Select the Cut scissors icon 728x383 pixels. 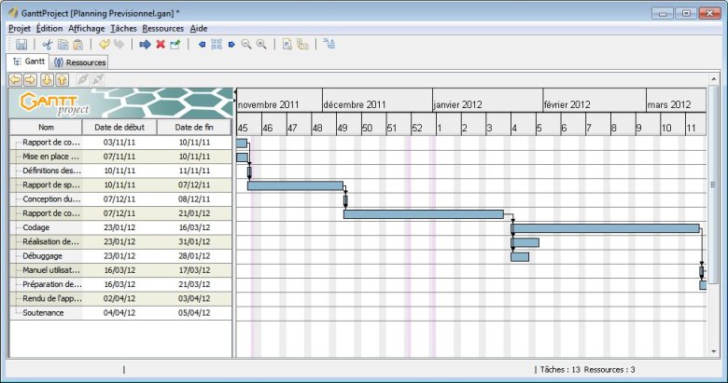click(48, 45)
